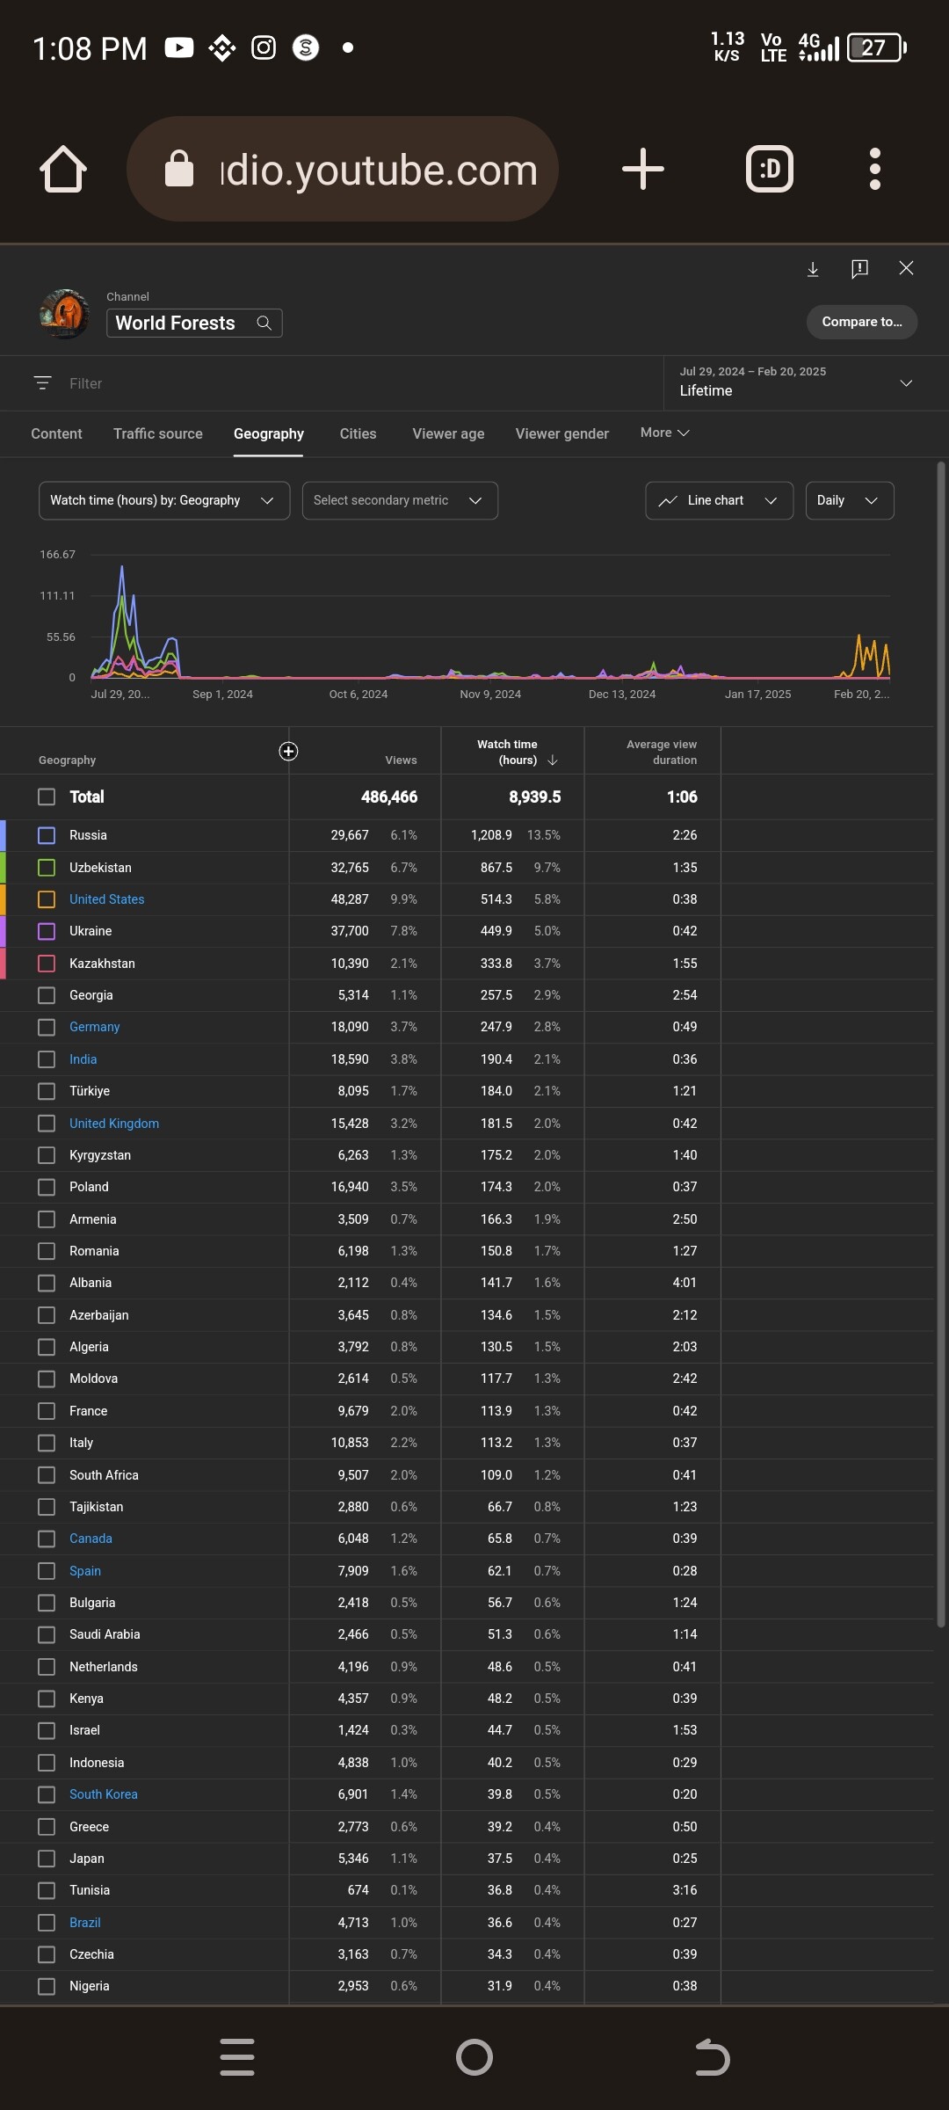Select the Total row checkbox
This screenshot has height=2110, width=949.
pos(47,797)
